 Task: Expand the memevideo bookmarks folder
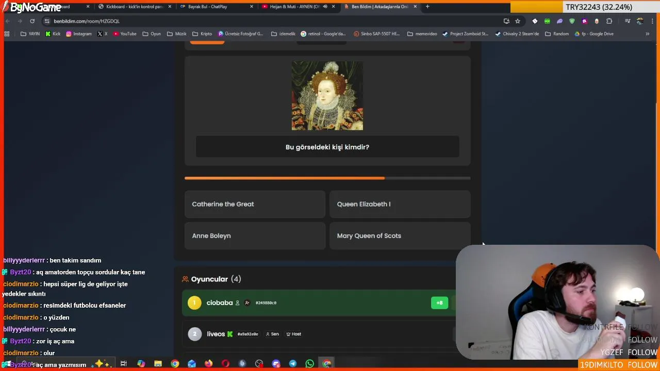422,34
